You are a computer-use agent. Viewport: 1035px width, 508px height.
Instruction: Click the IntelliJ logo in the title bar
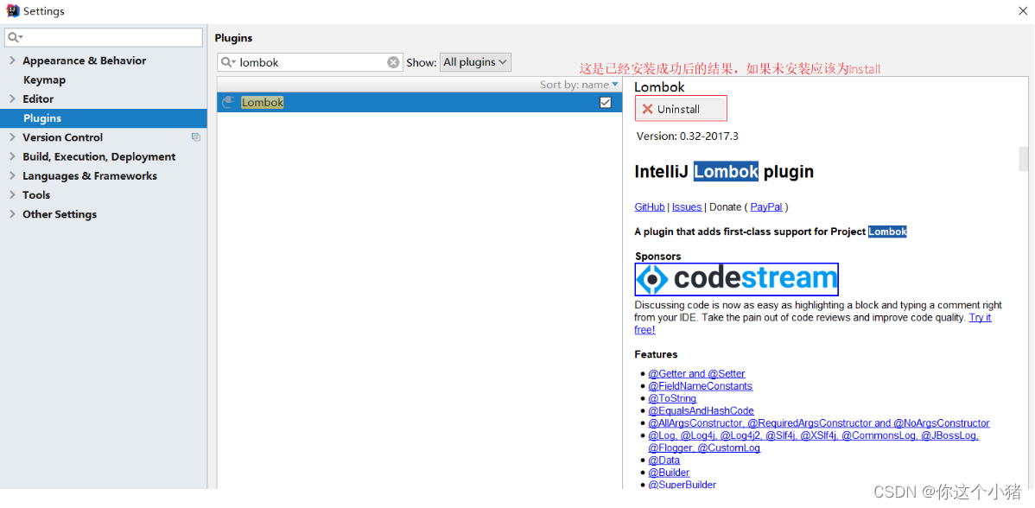13,10
